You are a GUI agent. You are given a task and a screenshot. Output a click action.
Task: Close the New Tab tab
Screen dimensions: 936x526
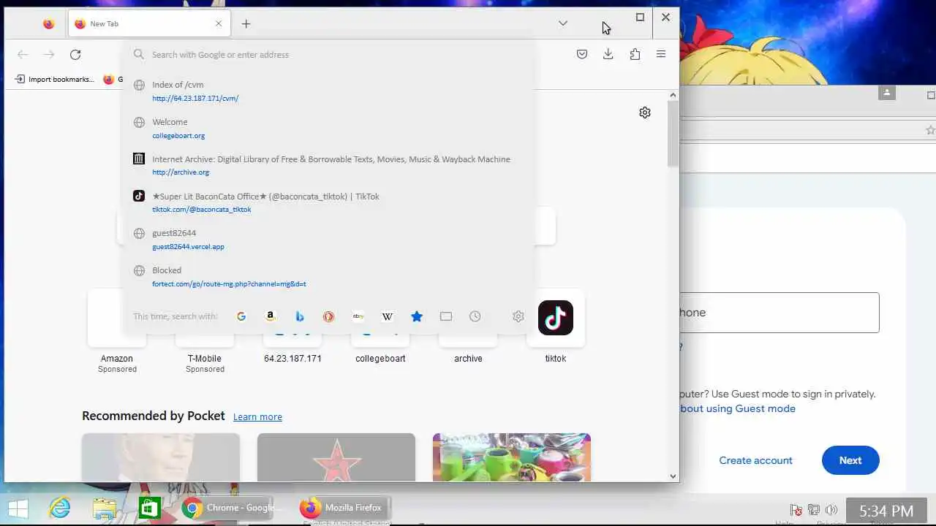pos(219,23)
